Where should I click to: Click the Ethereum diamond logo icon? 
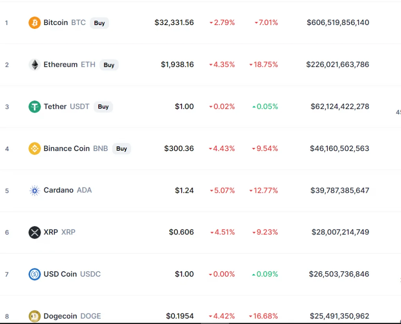coord(34,65)
